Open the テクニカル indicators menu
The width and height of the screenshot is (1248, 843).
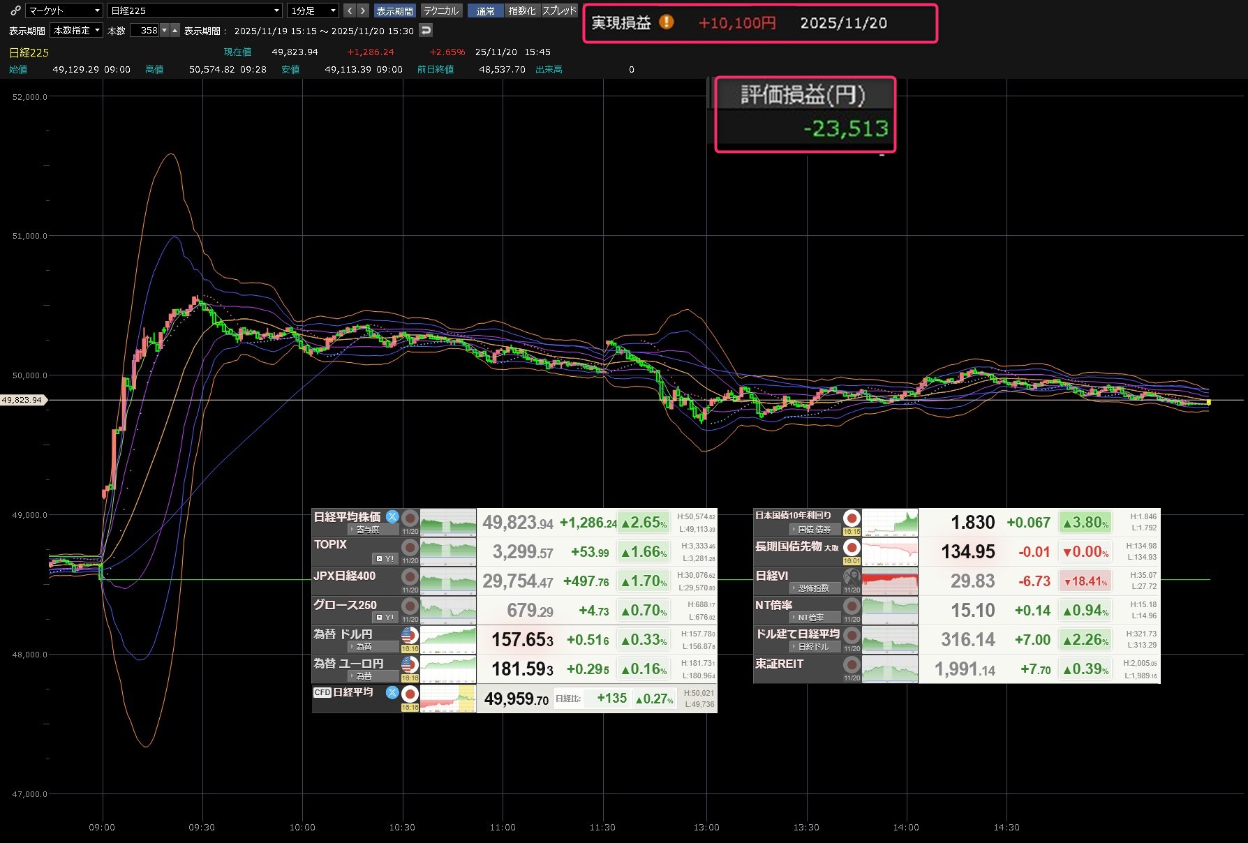click(x=441, y=10)
